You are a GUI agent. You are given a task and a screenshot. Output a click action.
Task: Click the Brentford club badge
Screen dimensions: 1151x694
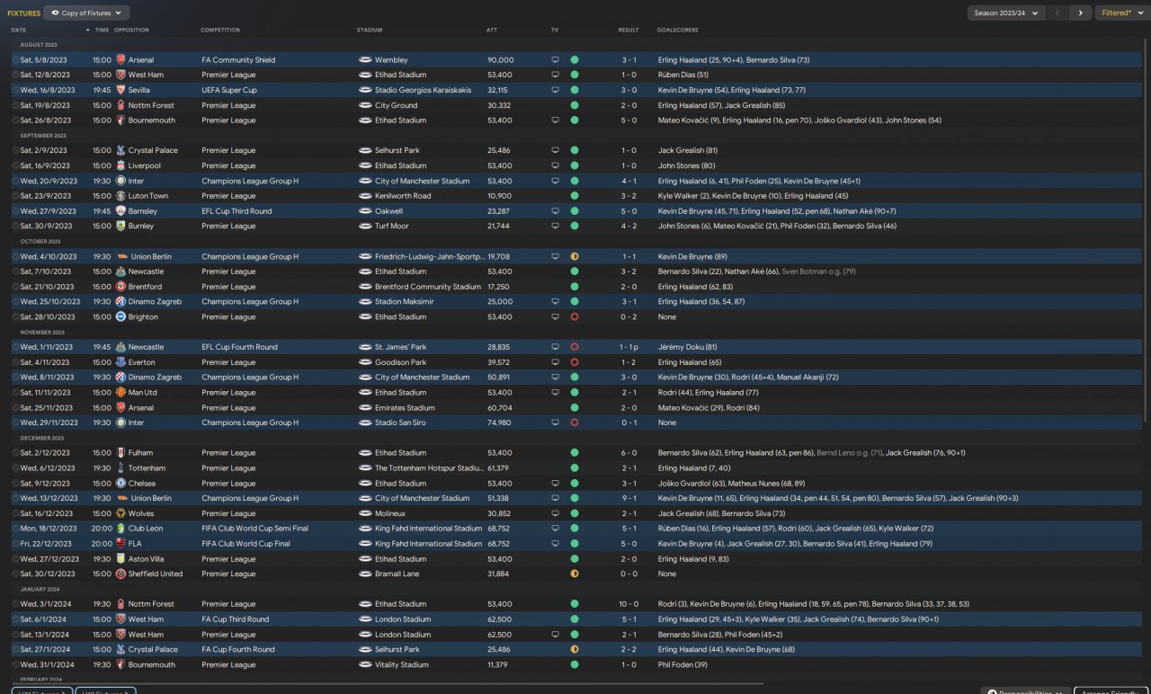tap(120, 287)
